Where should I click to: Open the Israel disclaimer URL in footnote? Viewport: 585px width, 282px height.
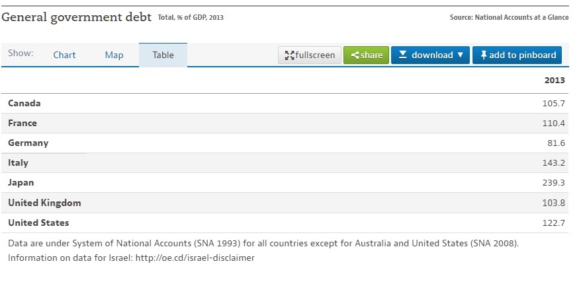[195, 258]
